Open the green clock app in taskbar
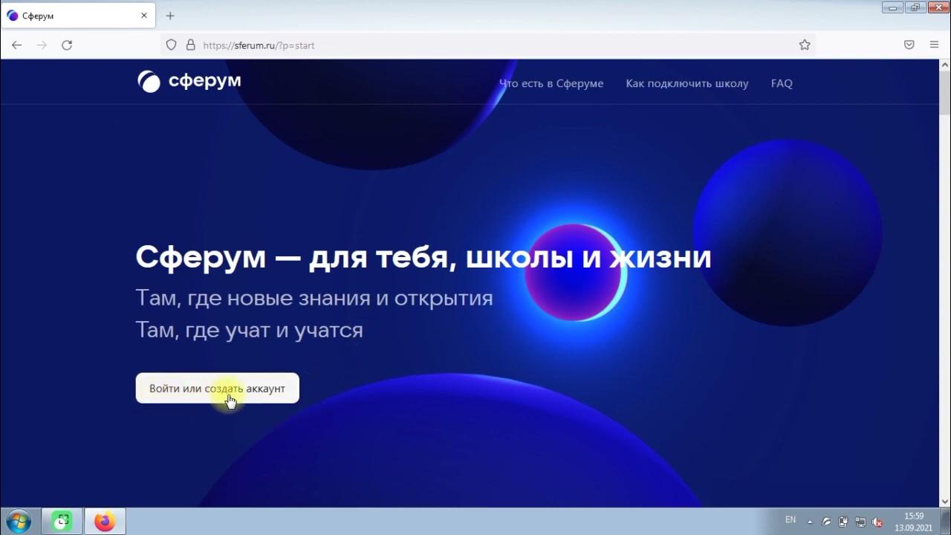Screen dimensions: 951x535 (62, 522)
